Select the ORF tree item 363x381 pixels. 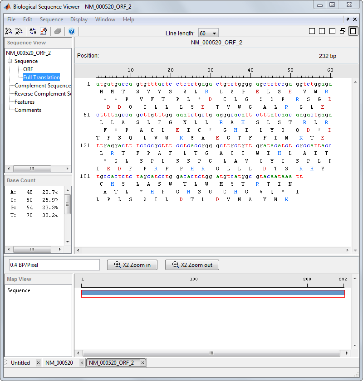(28, 69)
